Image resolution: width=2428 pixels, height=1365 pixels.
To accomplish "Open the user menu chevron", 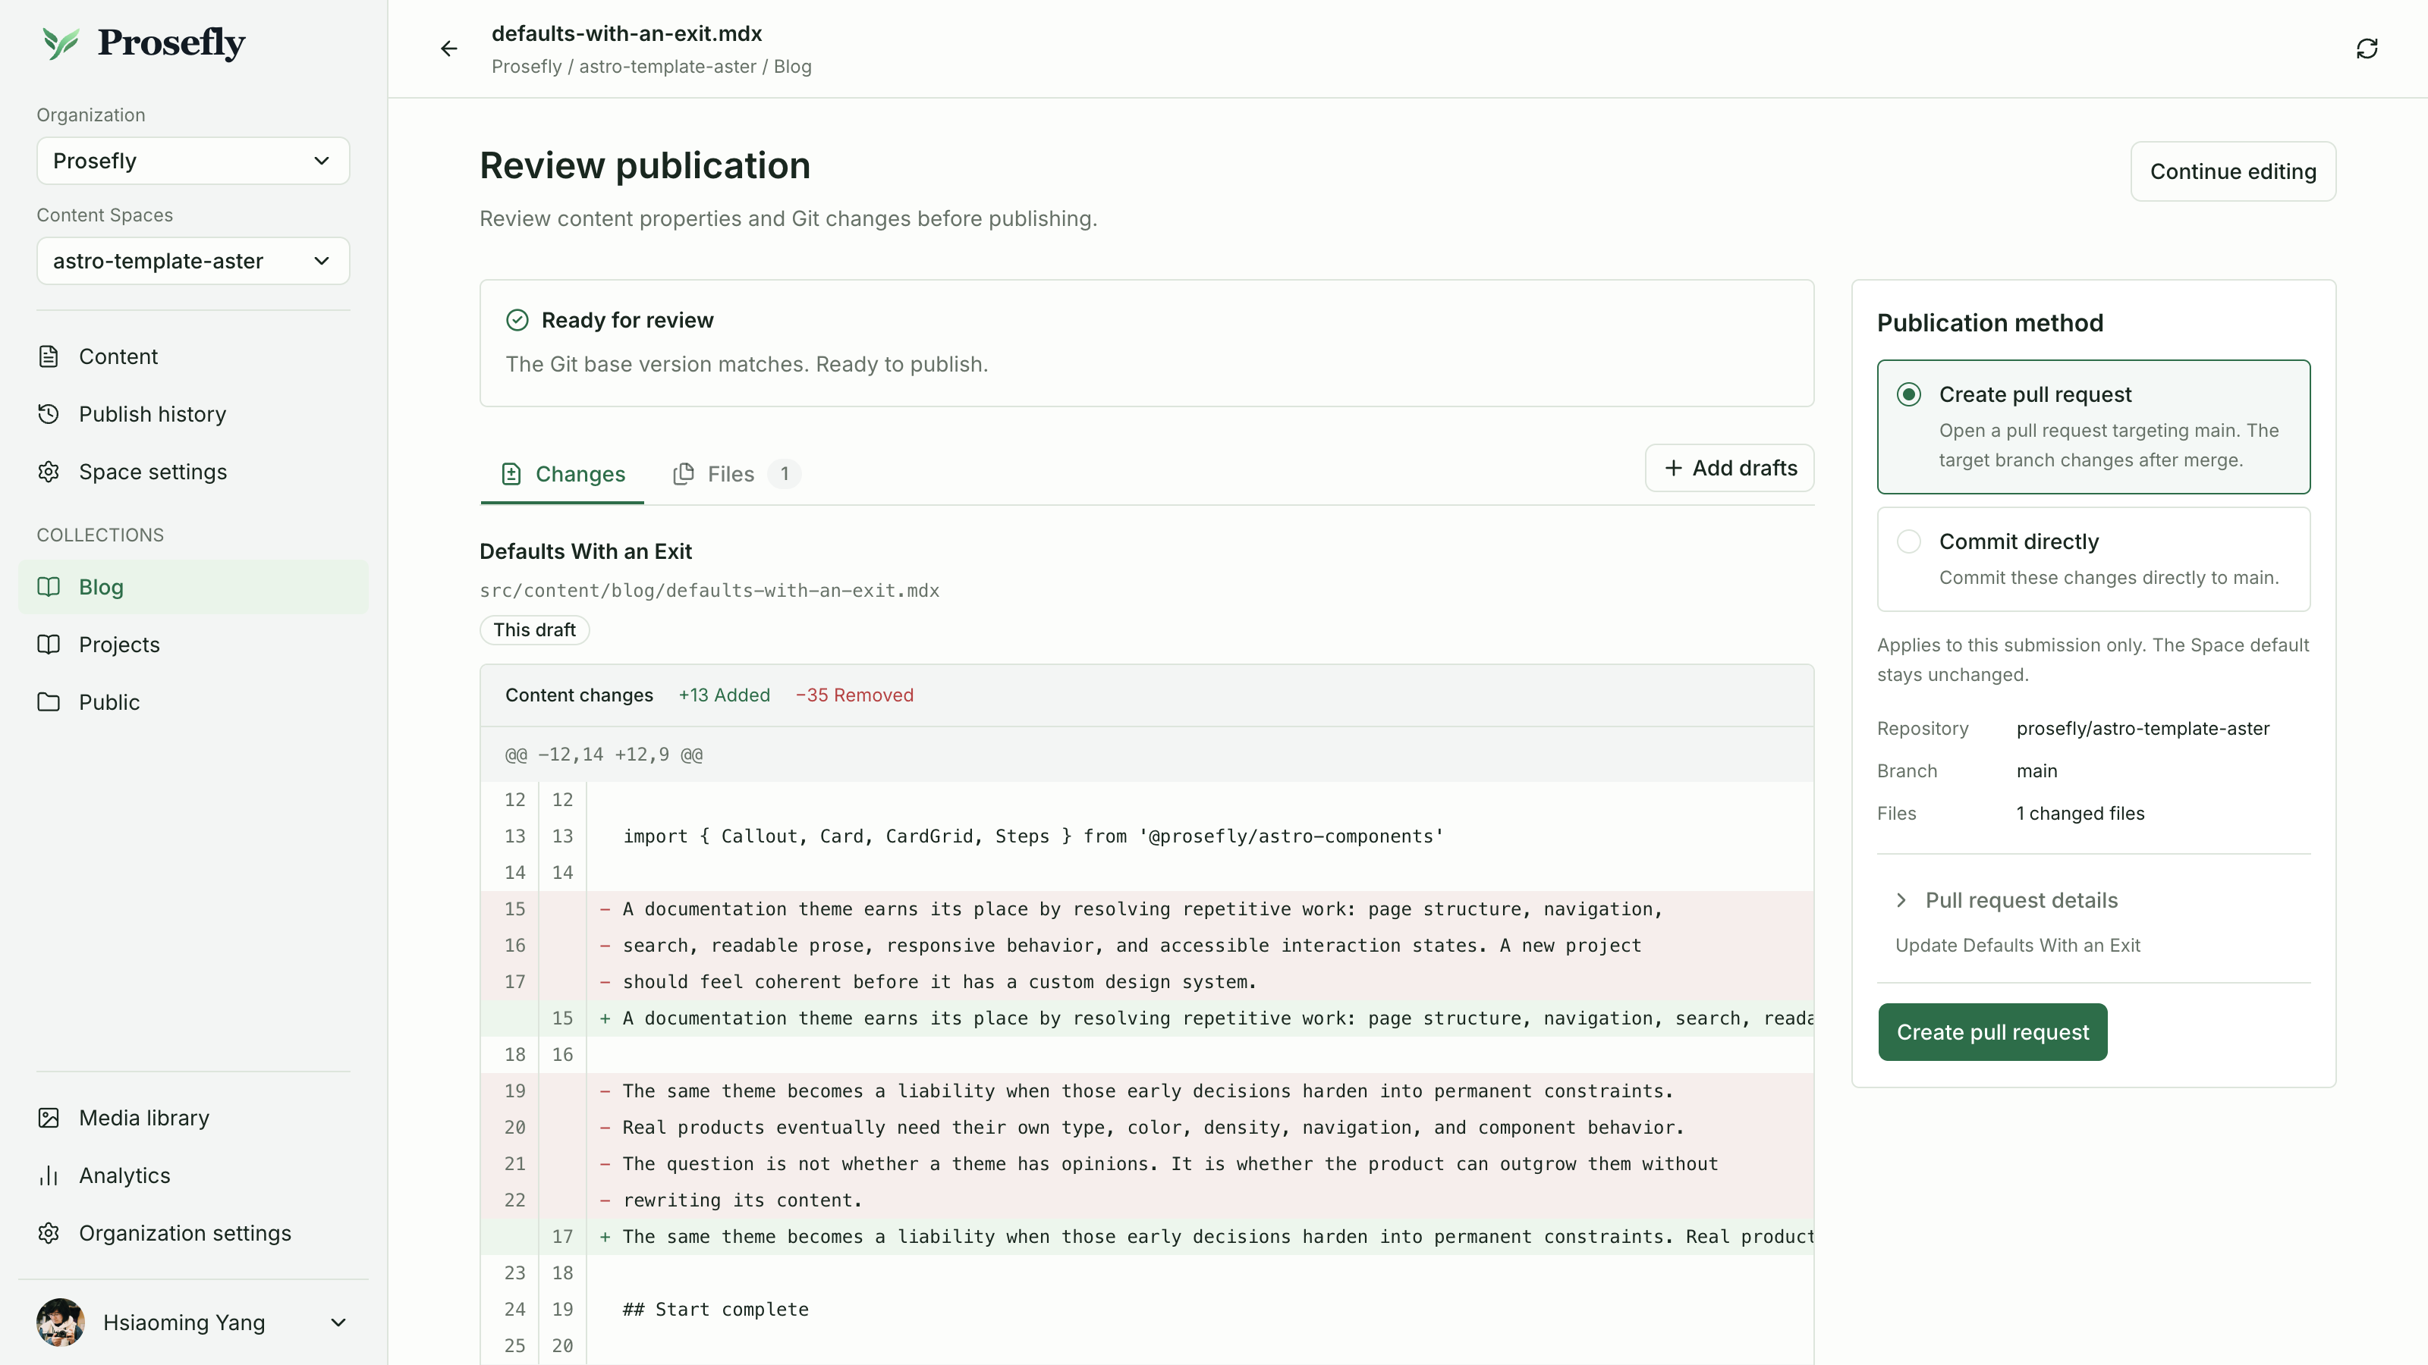I will click(x=338, y=1322).
